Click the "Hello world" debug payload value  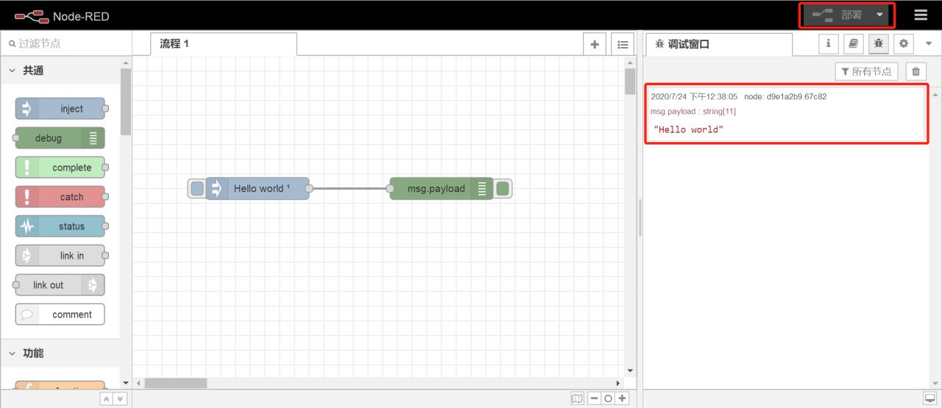pyautogui.click(x=689, y=129)
